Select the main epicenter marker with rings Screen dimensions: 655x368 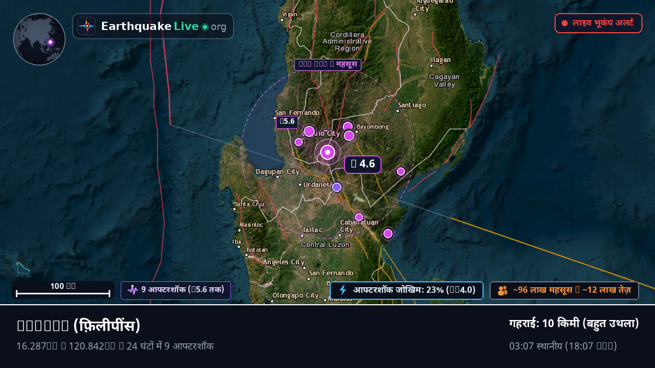tap(327, 152)
